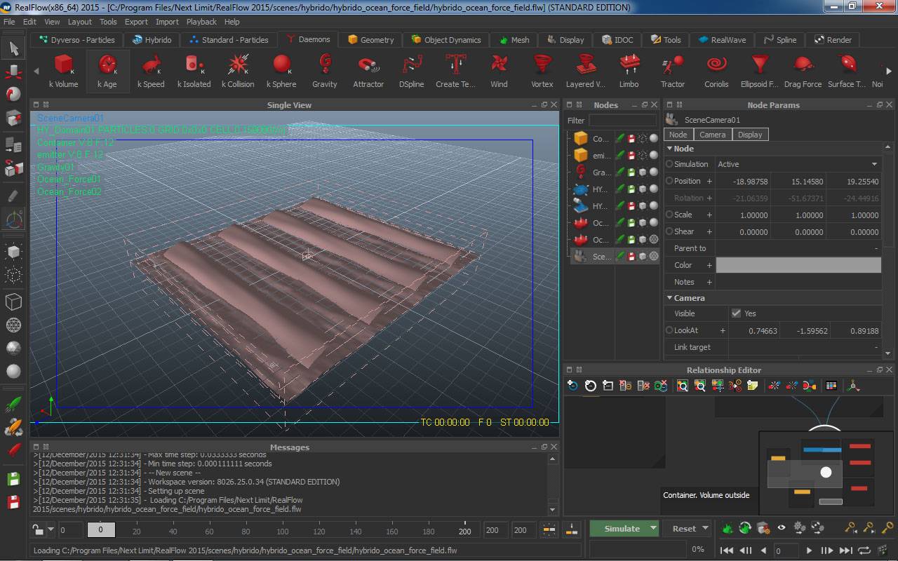The height and width of the screenshot is (561, 898).
Task: Toggle the LookAt parameter radio circle
Action: [x=669, y=330]
